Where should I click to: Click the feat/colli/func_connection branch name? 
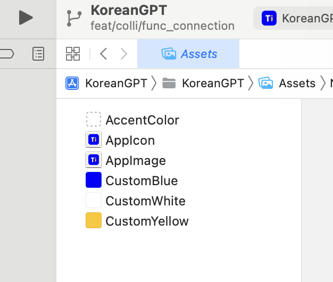(162, 26)
